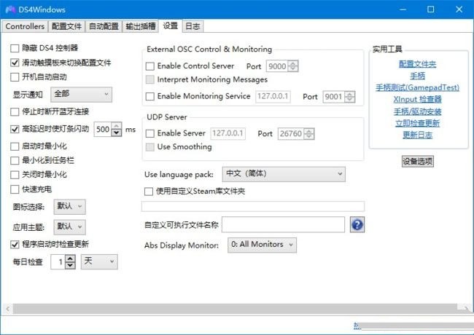Decrease the update check interval number
The height and width of the screenshot is (335, 474).
pos(71,265)
